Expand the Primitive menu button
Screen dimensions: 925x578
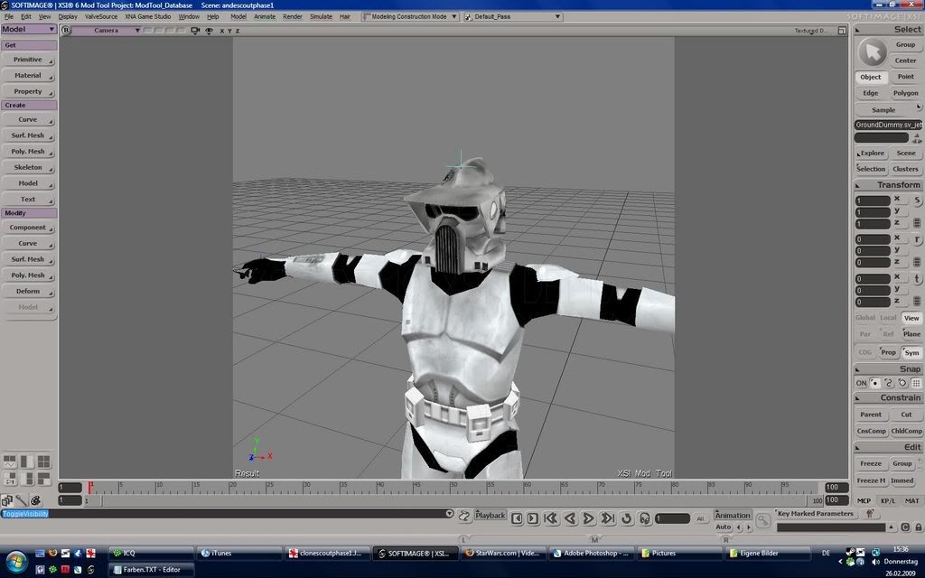tap(28, 60)
